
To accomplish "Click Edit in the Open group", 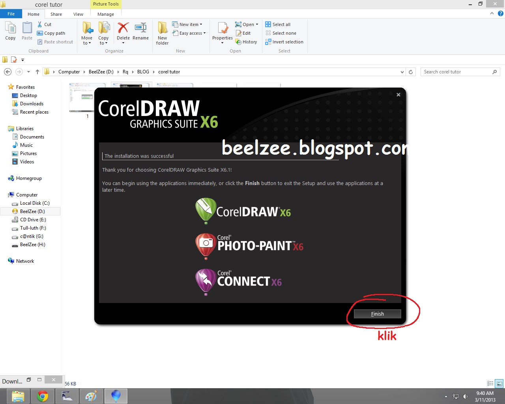I will tap(243, 33).
